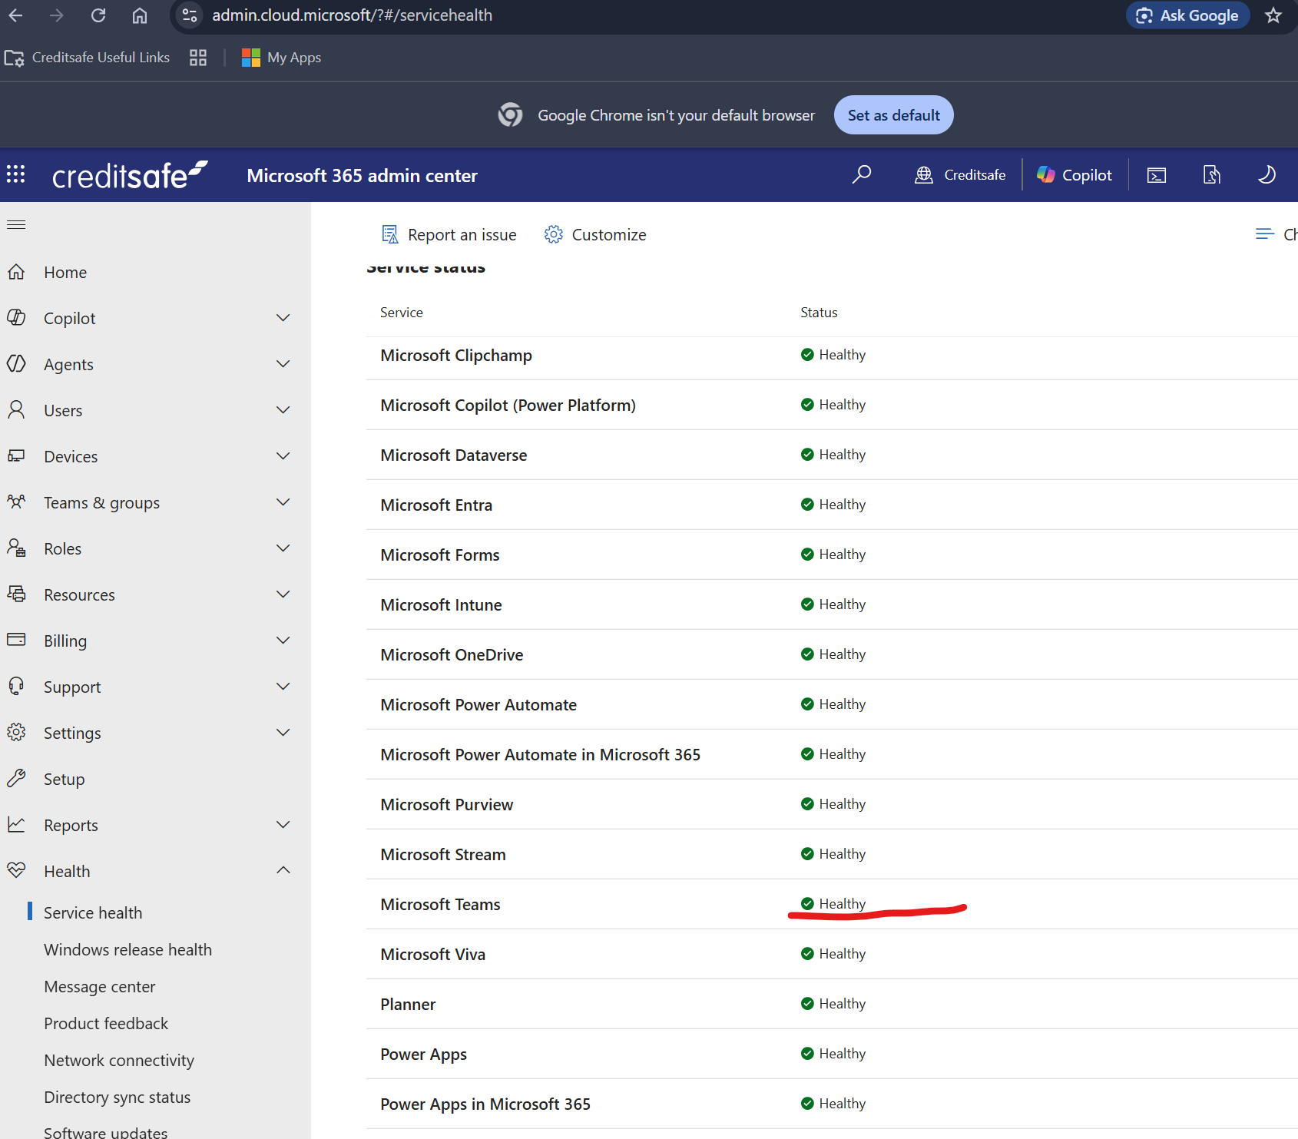Open the My Apps bookmark
Image resolution: width=1298 pixels, height=1139 pixels.
282,58
